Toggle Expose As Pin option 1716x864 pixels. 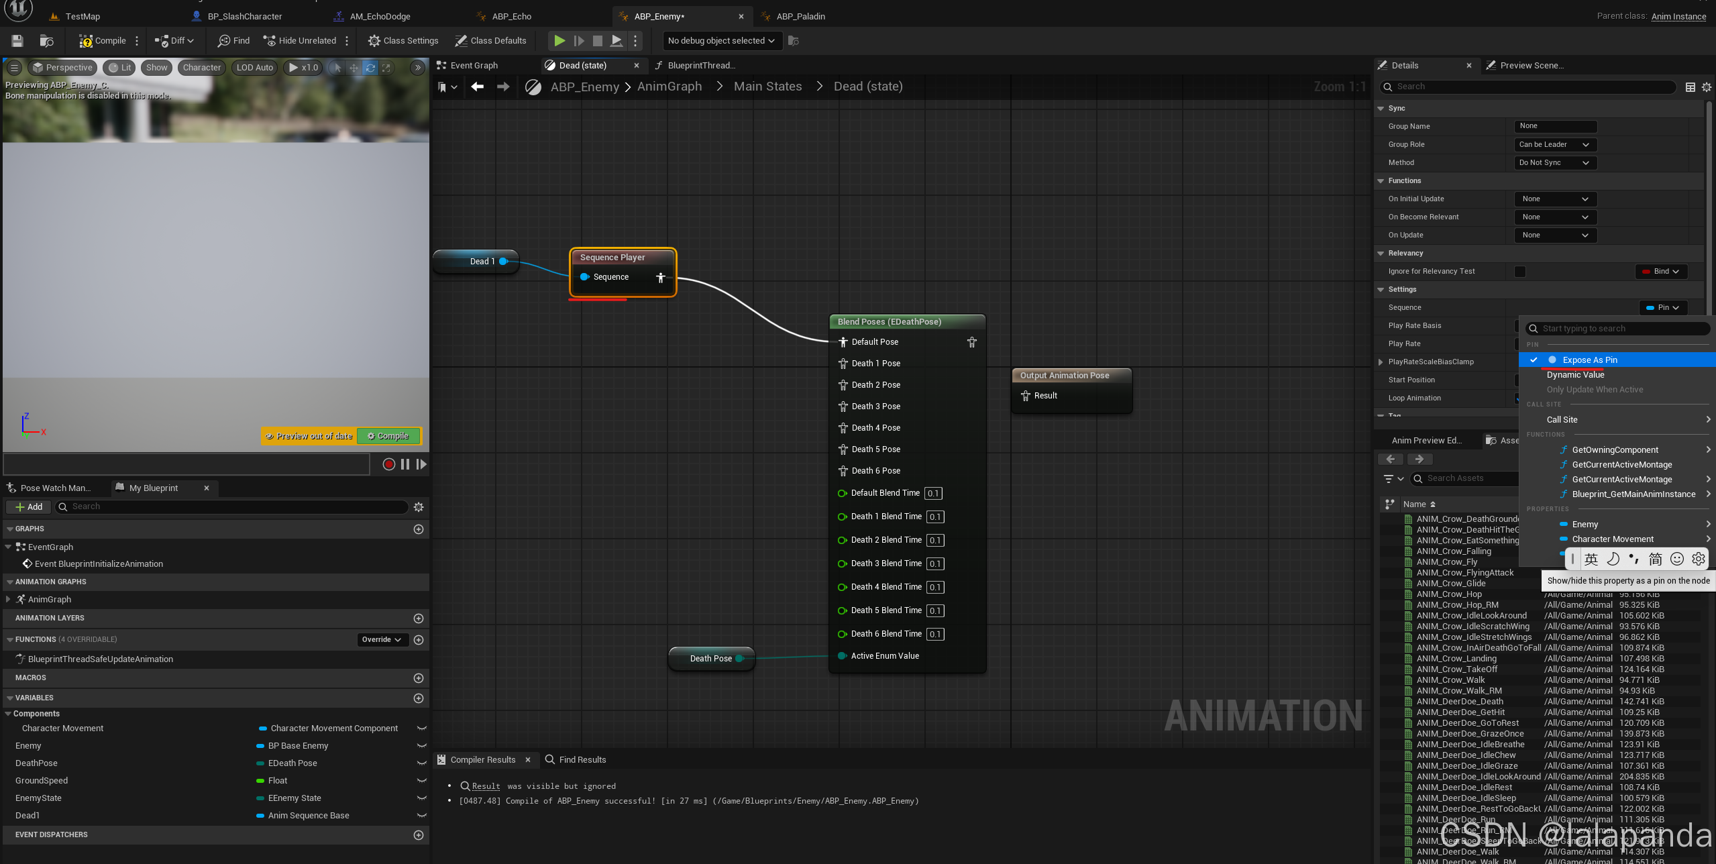[1589, 360]
